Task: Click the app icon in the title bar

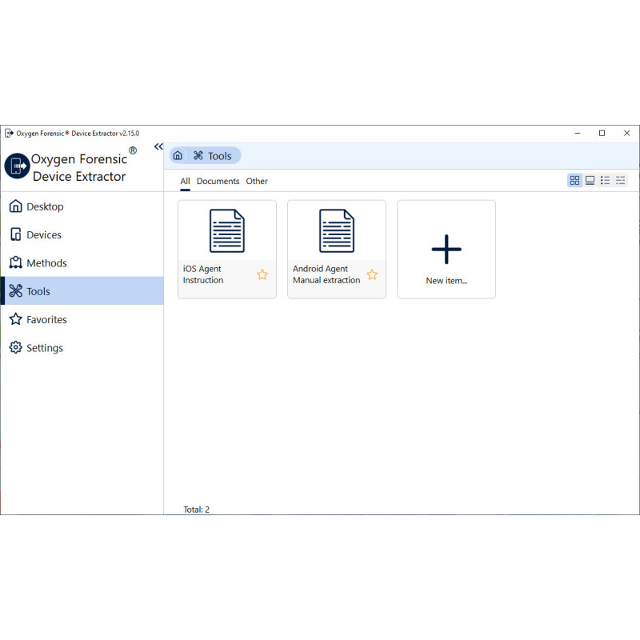Action: pyautogui.click(x=9, y=133)
